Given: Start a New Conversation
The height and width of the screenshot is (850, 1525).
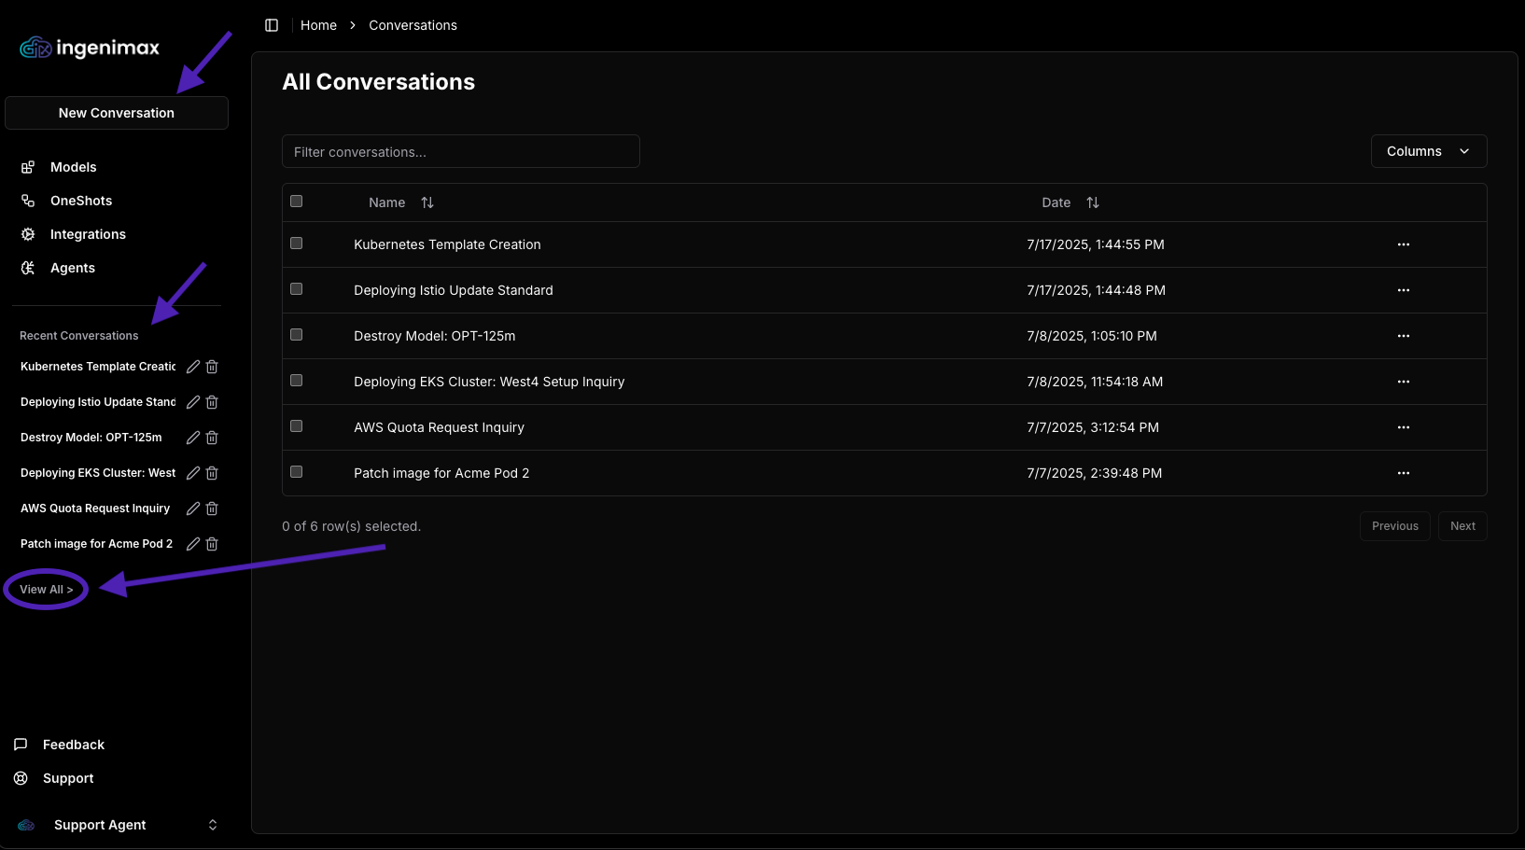Looking at the screenshot, I should point(117,113).
